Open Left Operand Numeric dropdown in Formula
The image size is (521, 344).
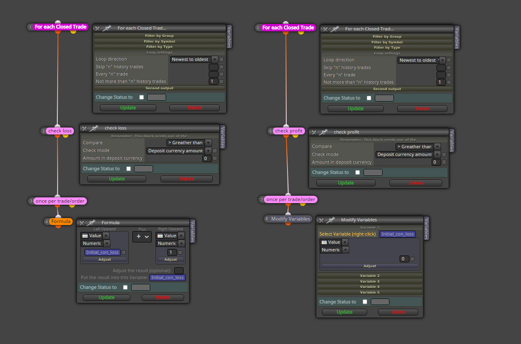click(95, 243)
